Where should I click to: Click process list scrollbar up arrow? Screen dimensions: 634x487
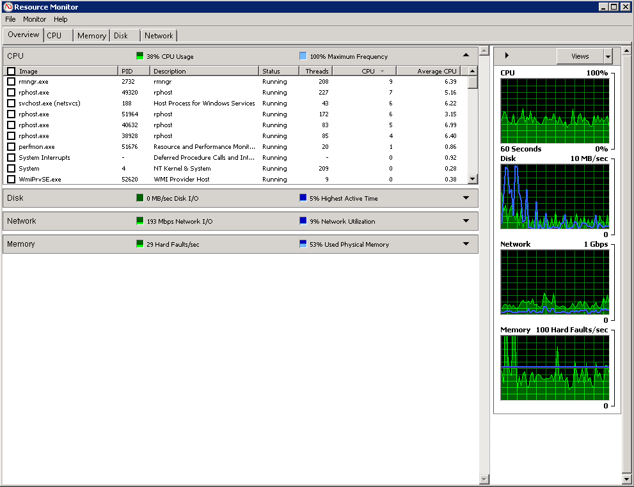pyautogui.click(x=472, y=71)
